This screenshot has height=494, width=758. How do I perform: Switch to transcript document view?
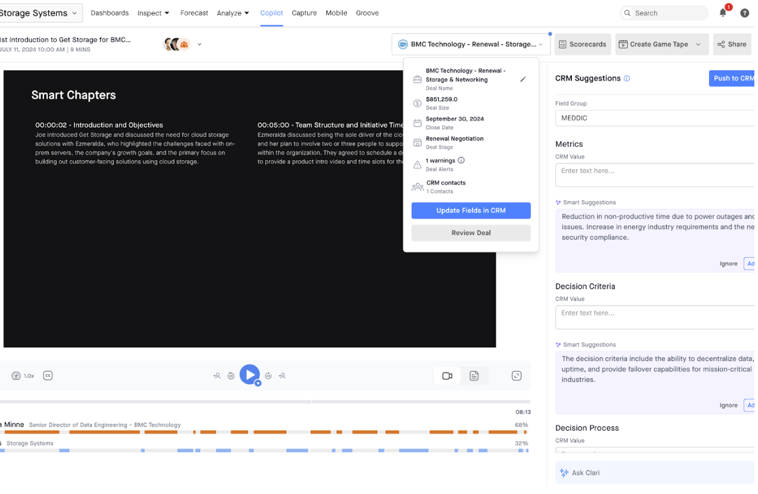[x=474, y=376]
